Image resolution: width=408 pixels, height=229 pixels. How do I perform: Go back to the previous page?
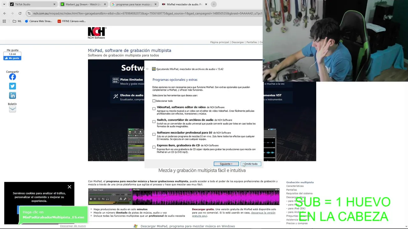(4, 13)
